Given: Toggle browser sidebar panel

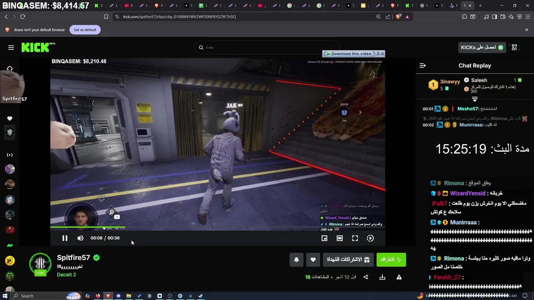Looking at the screenshot, I should click(x=494, y=17).
